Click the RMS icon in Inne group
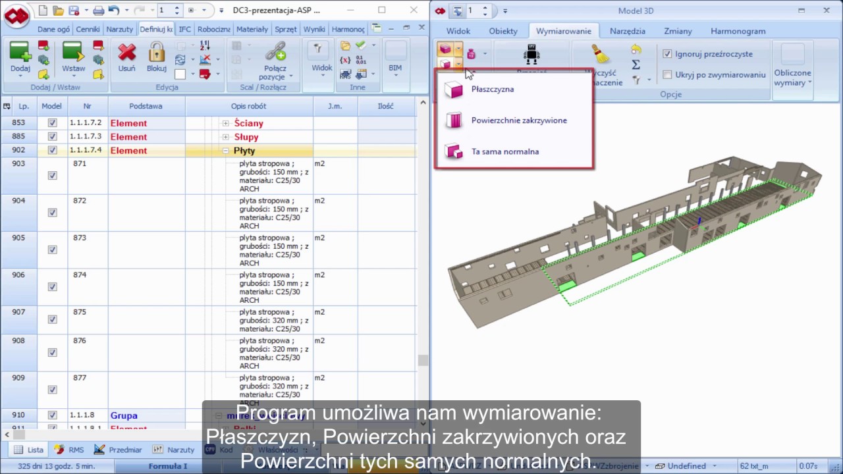The height and width of the screenshot is (474, 843). point(345,74)
